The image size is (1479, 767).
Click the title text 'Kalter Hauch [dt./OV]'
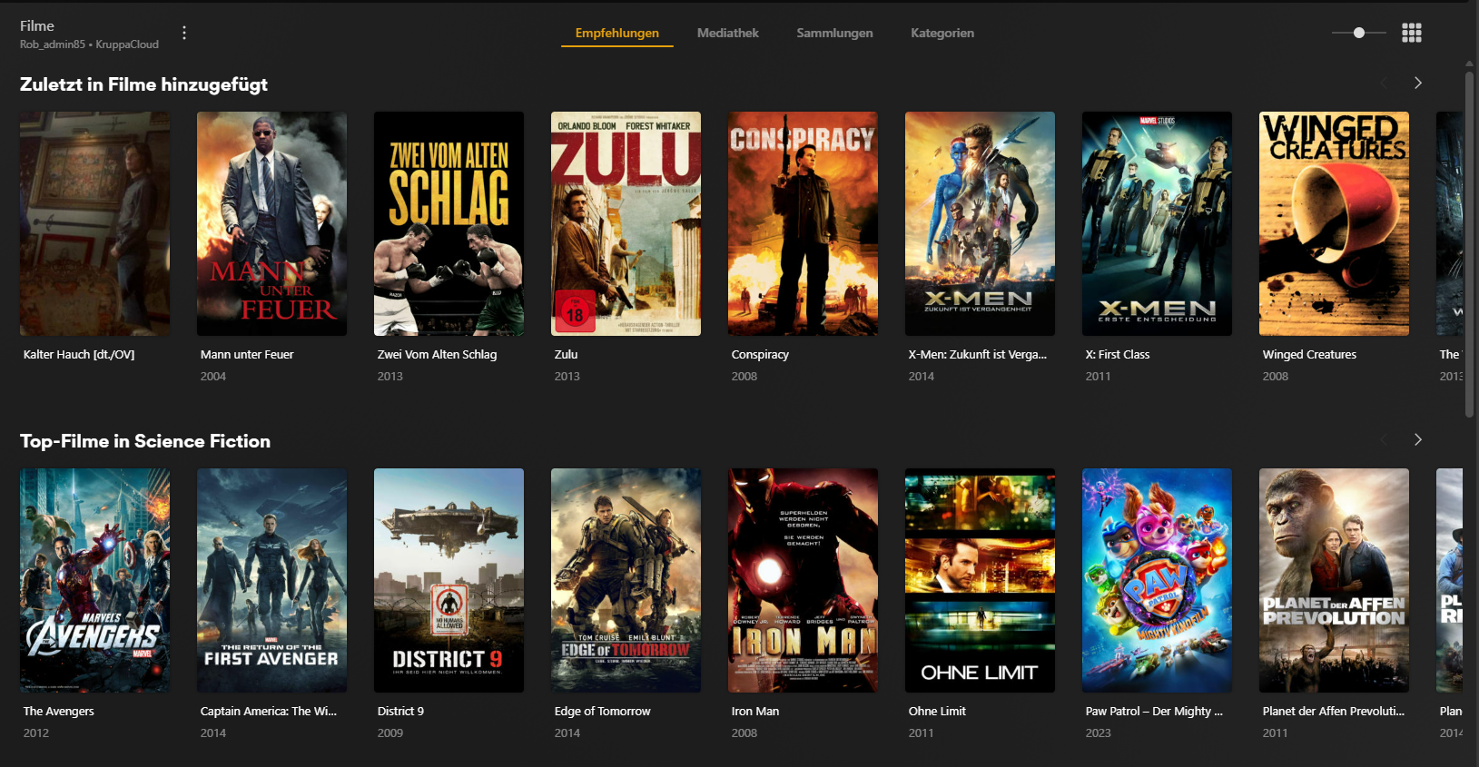[79, 355]
